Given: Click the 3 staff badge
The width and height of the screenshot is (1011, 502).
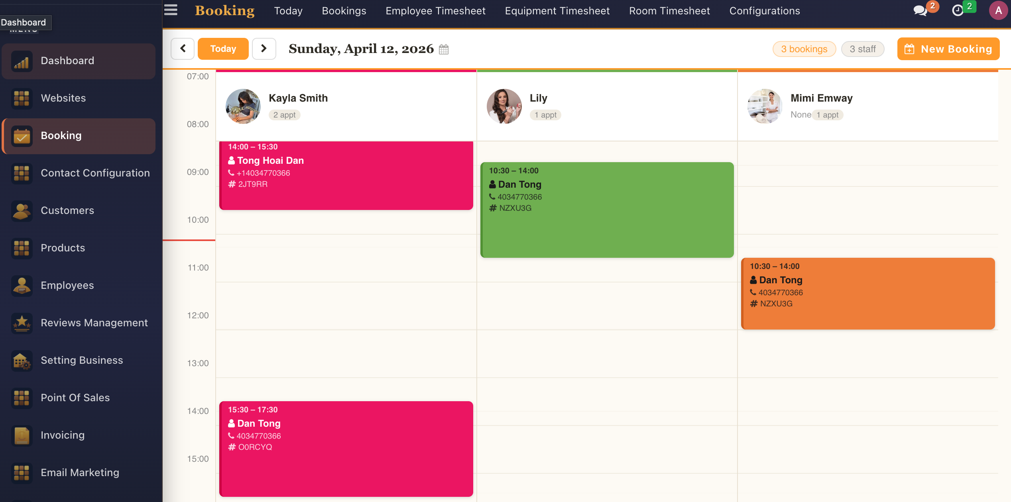Looking at the screenshot, I should pos(863,49).
